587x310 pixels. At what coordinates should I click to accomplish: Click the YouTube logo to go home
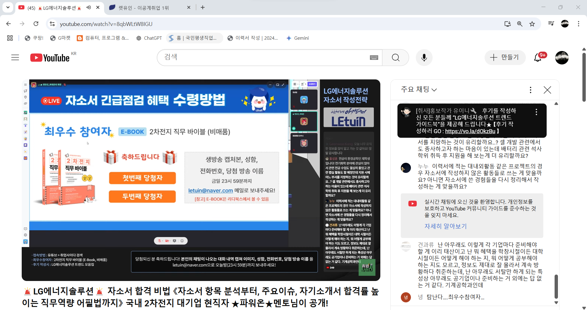tap(50, 58)
